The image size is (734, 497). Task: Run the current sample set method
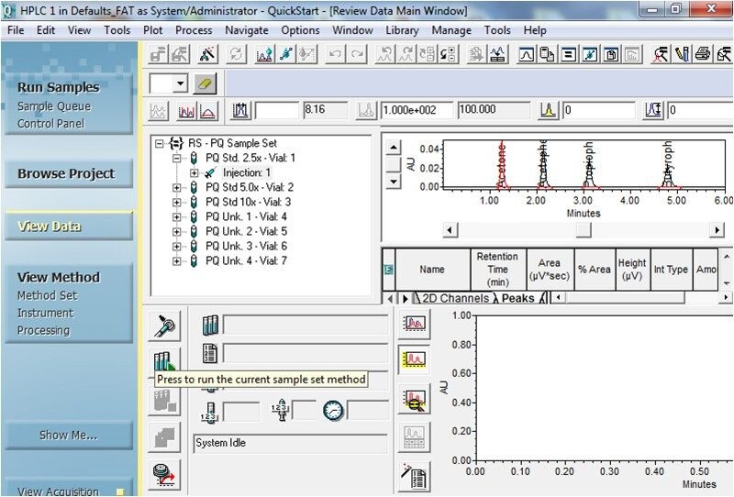[165, 363]
